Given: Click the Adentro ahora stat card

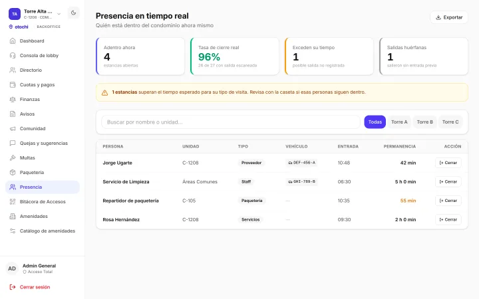Looking at the screenshot, I should click(140, 56).
